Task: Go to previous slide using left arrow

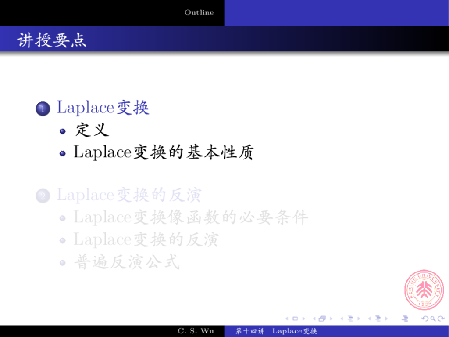Action: [x=287, y=319]
